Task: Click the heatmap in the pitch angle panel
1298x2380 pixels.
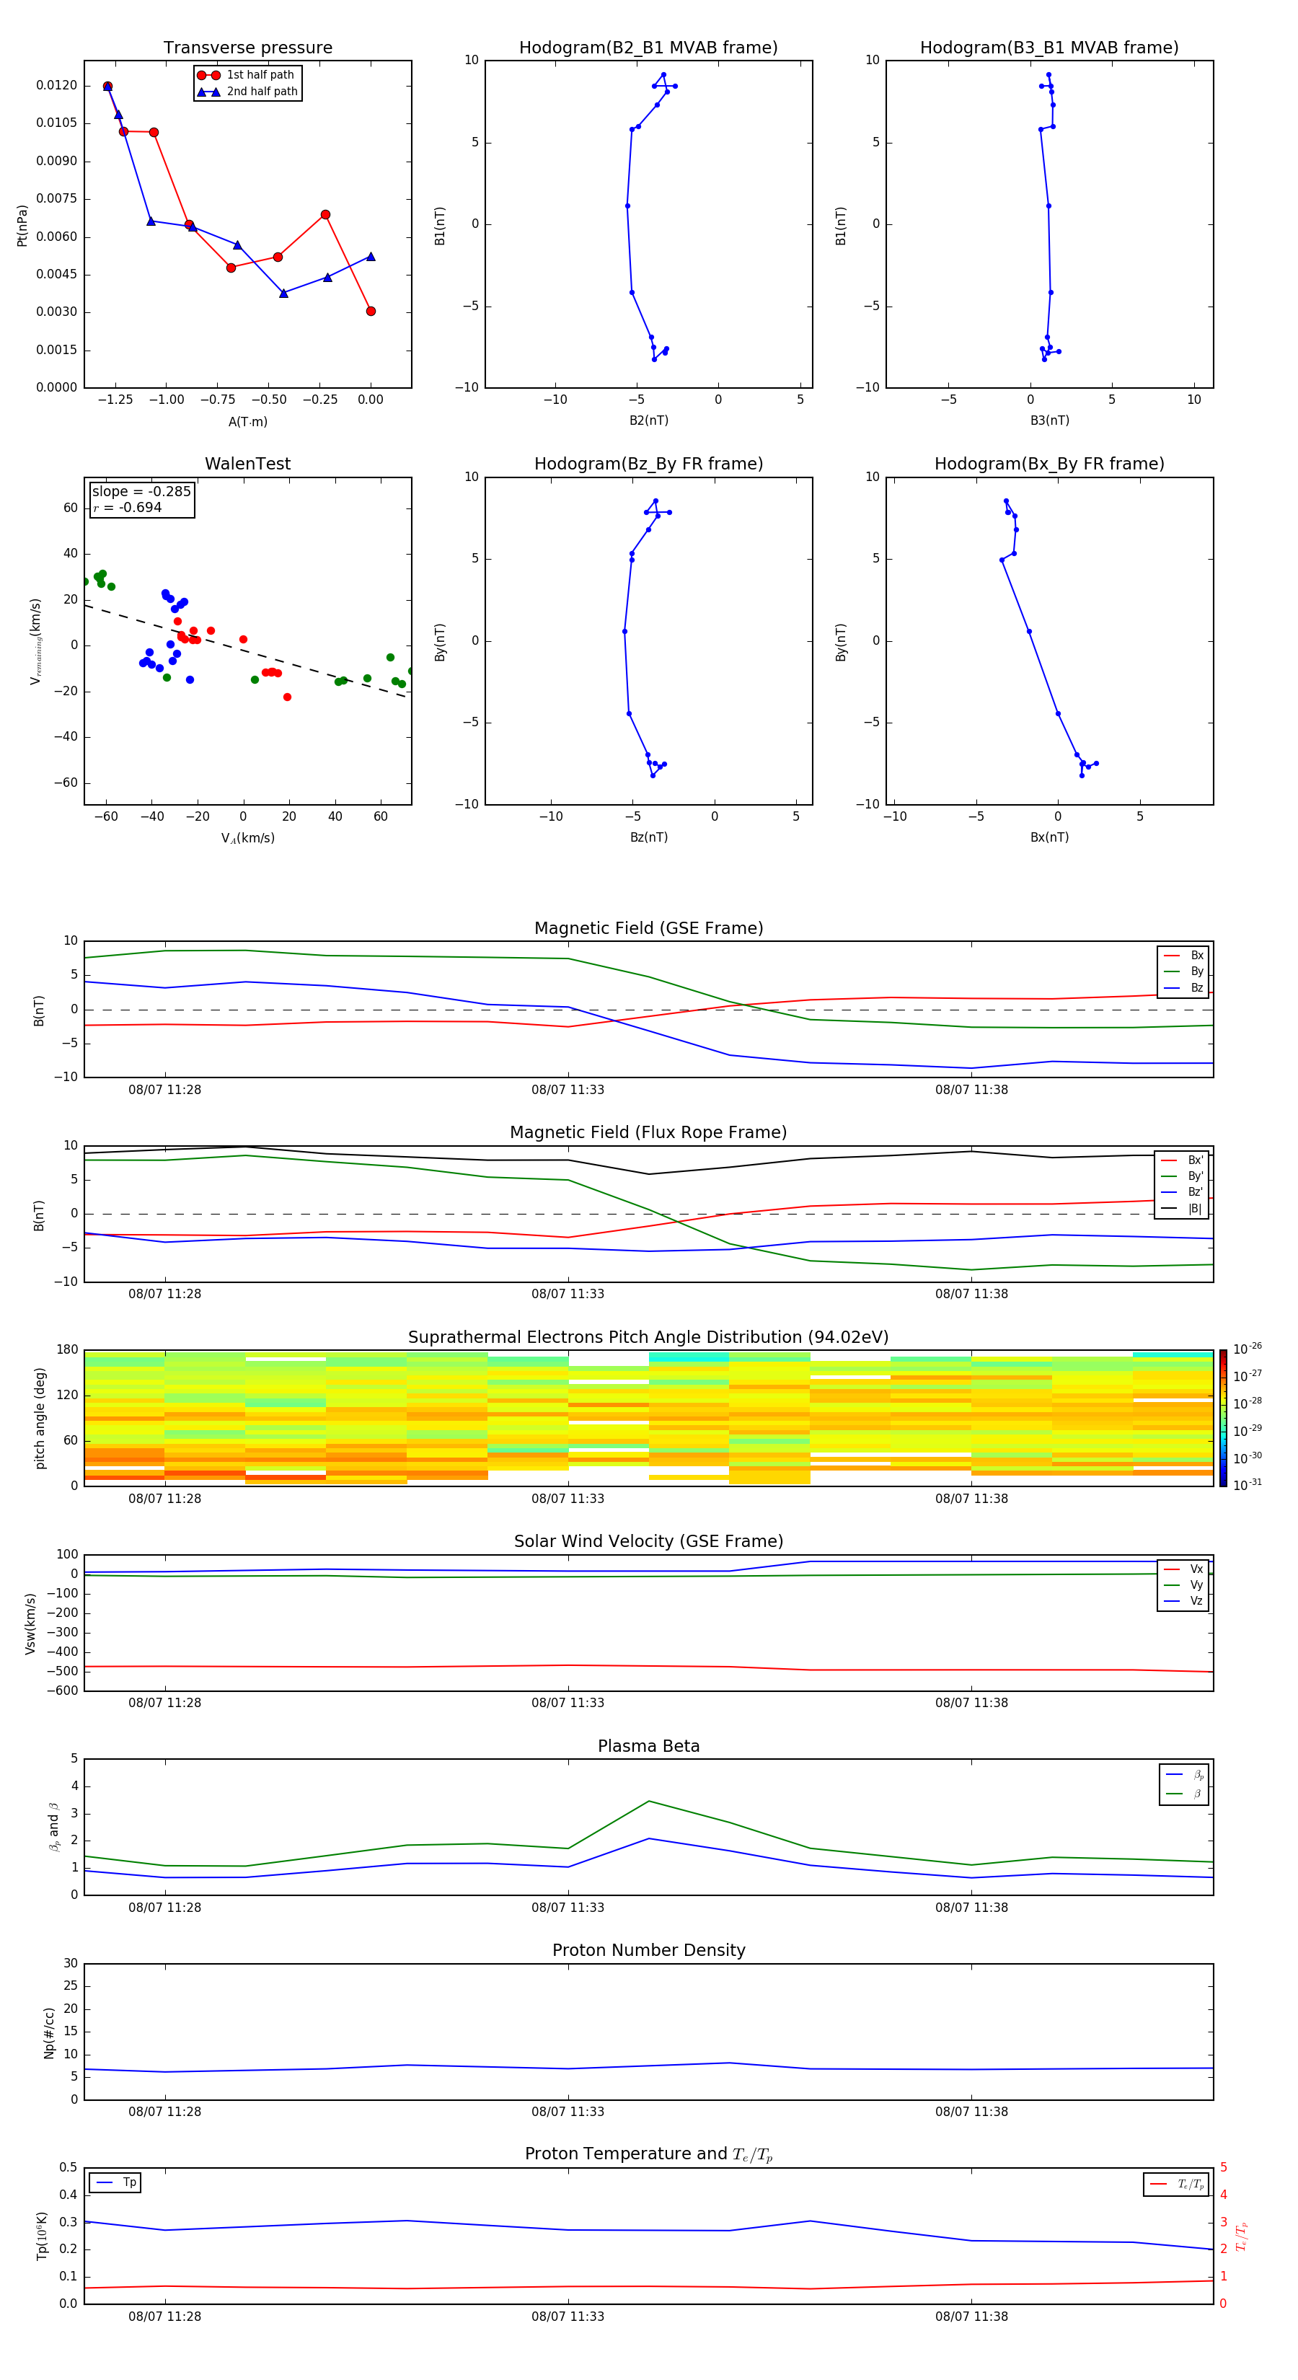Action: [x=648, y=1418]
